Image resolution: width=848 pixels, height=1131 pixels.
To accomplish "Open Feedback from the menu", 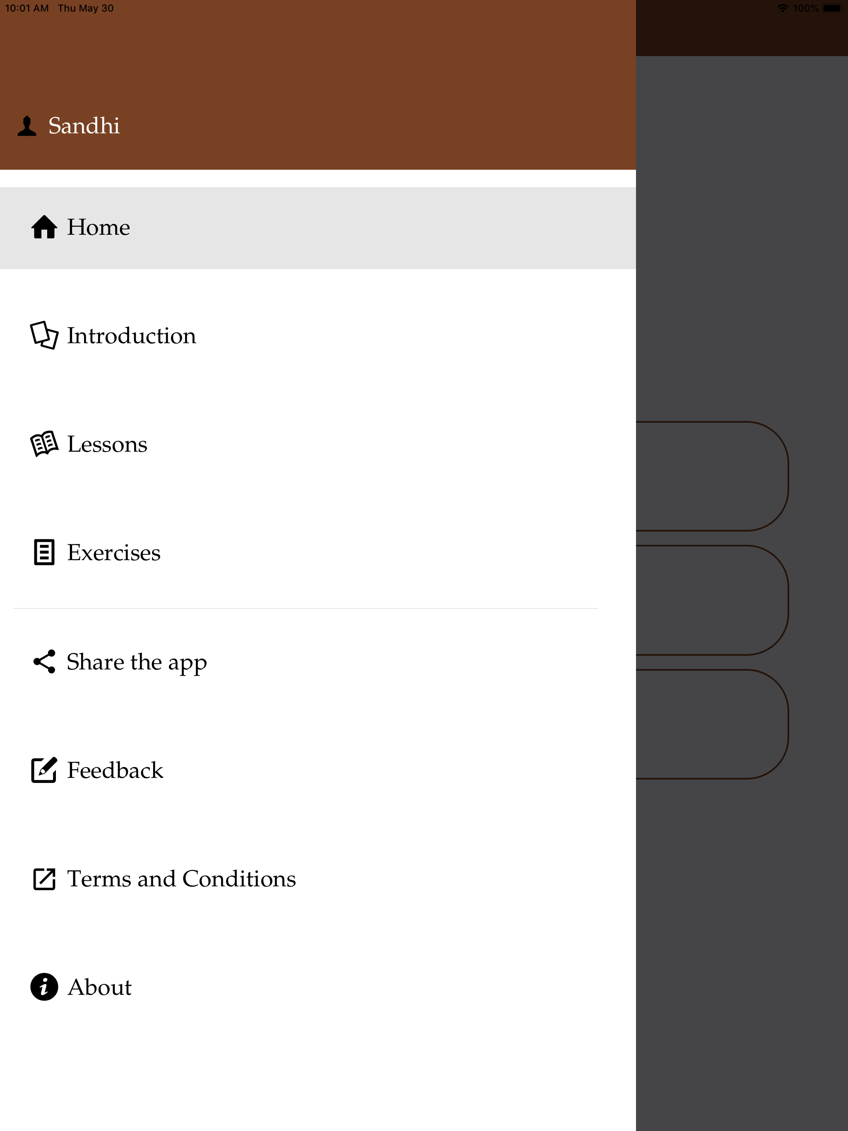I will coord(318,770).
